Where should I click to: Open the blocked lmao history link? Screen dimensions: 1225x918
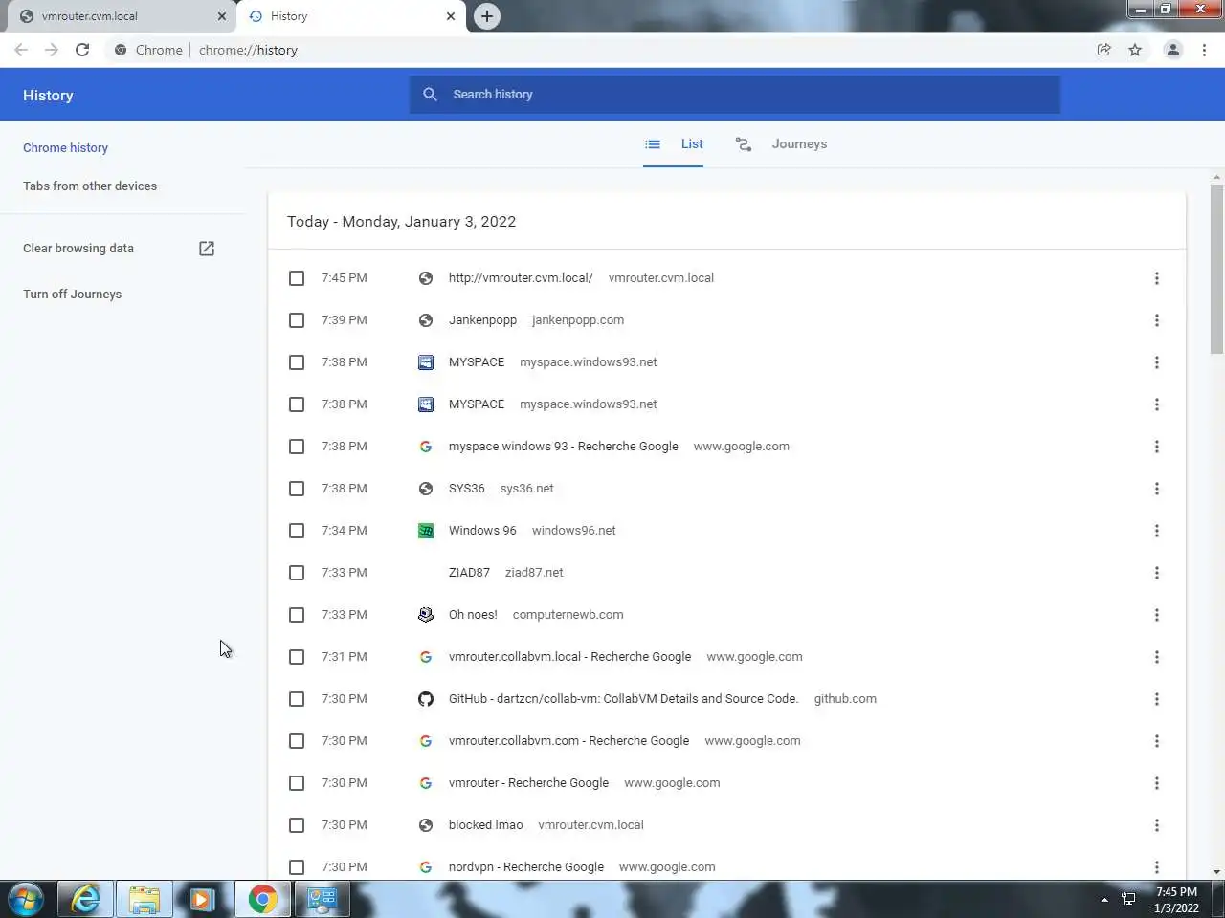485,825
